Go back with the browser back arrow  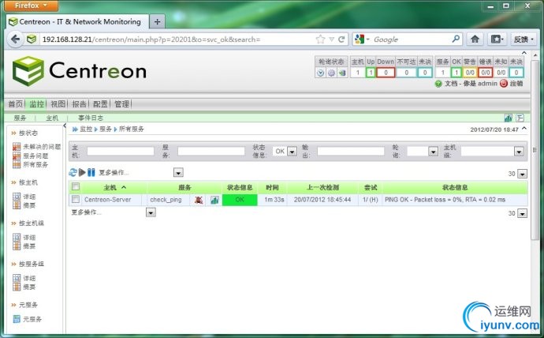point(15,39)
